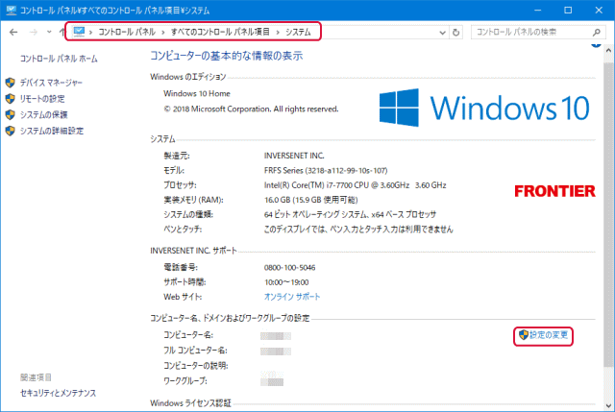Click scrollbar up arrow

coord(608,50)
